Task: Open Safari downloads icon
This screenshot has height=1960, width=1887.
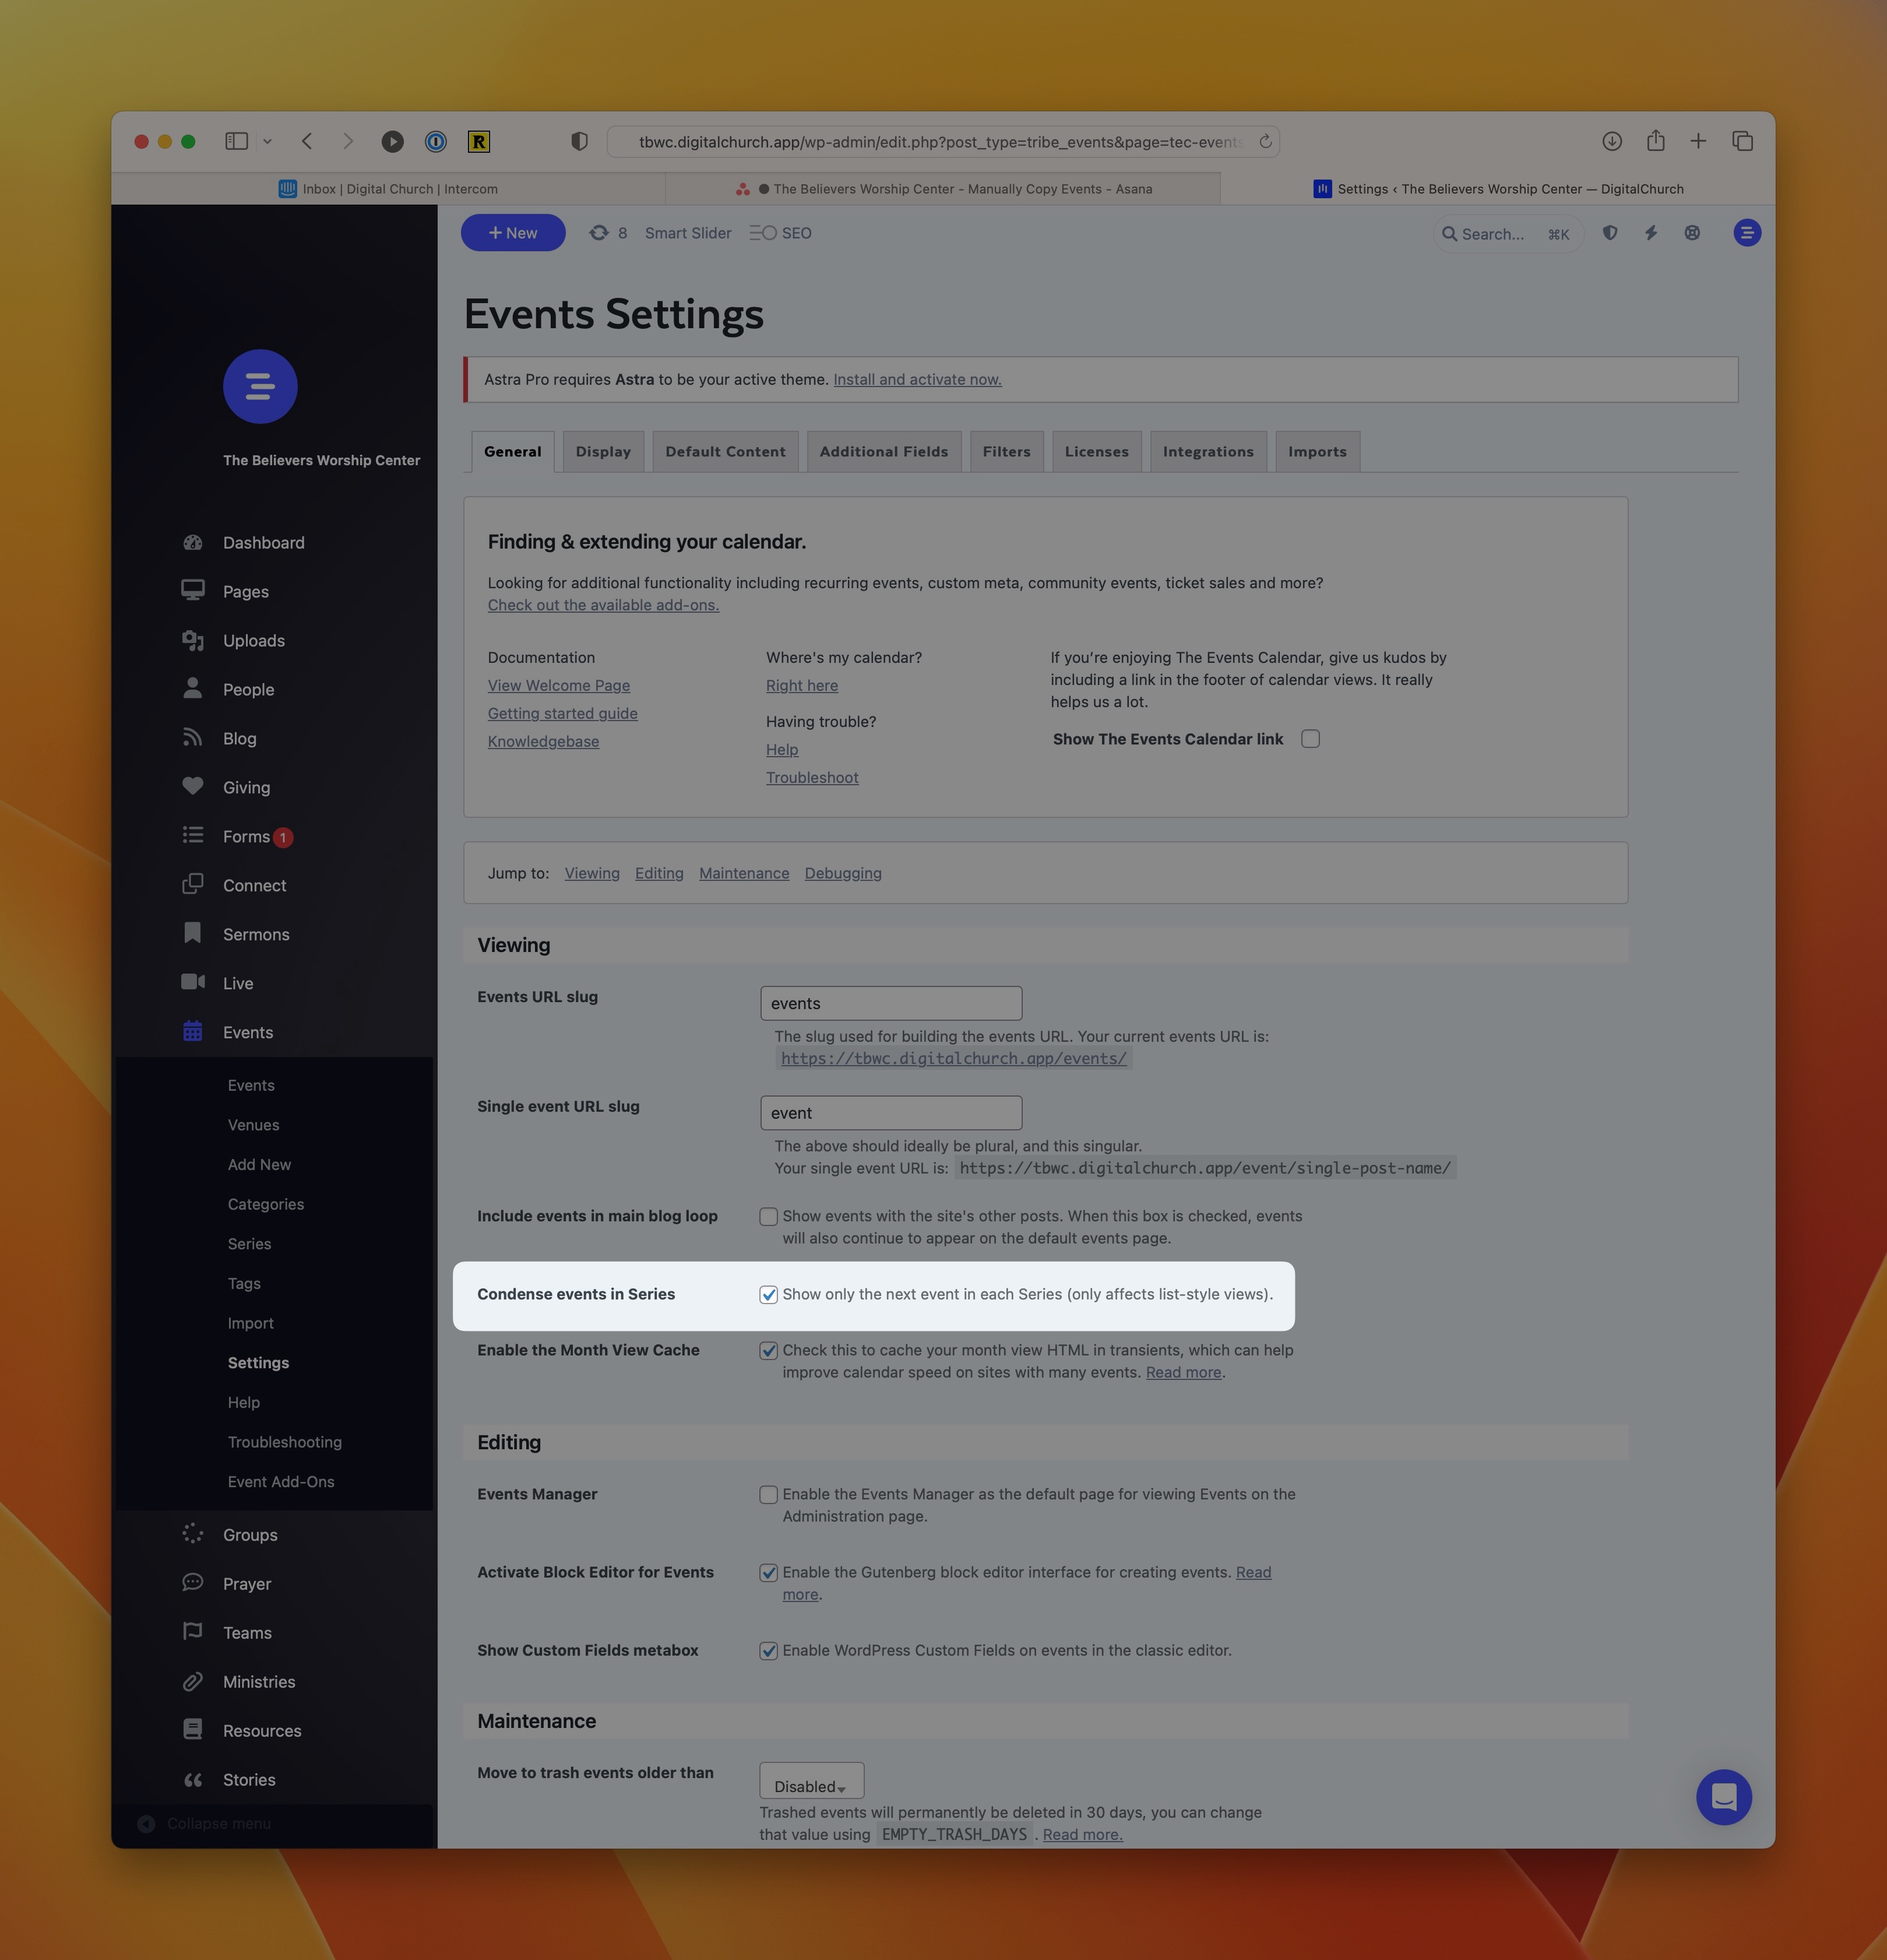Action: pos(1611,141)
